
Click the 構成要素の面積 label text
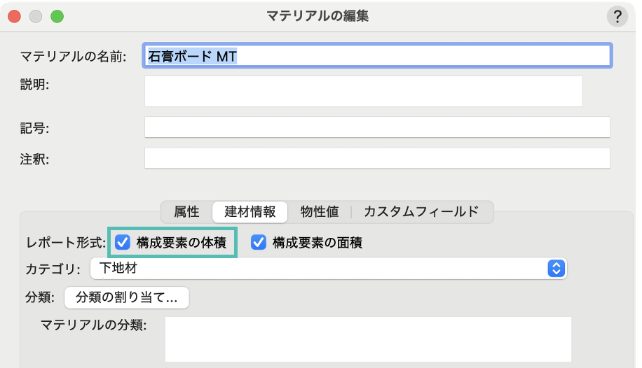coord(317,243)
